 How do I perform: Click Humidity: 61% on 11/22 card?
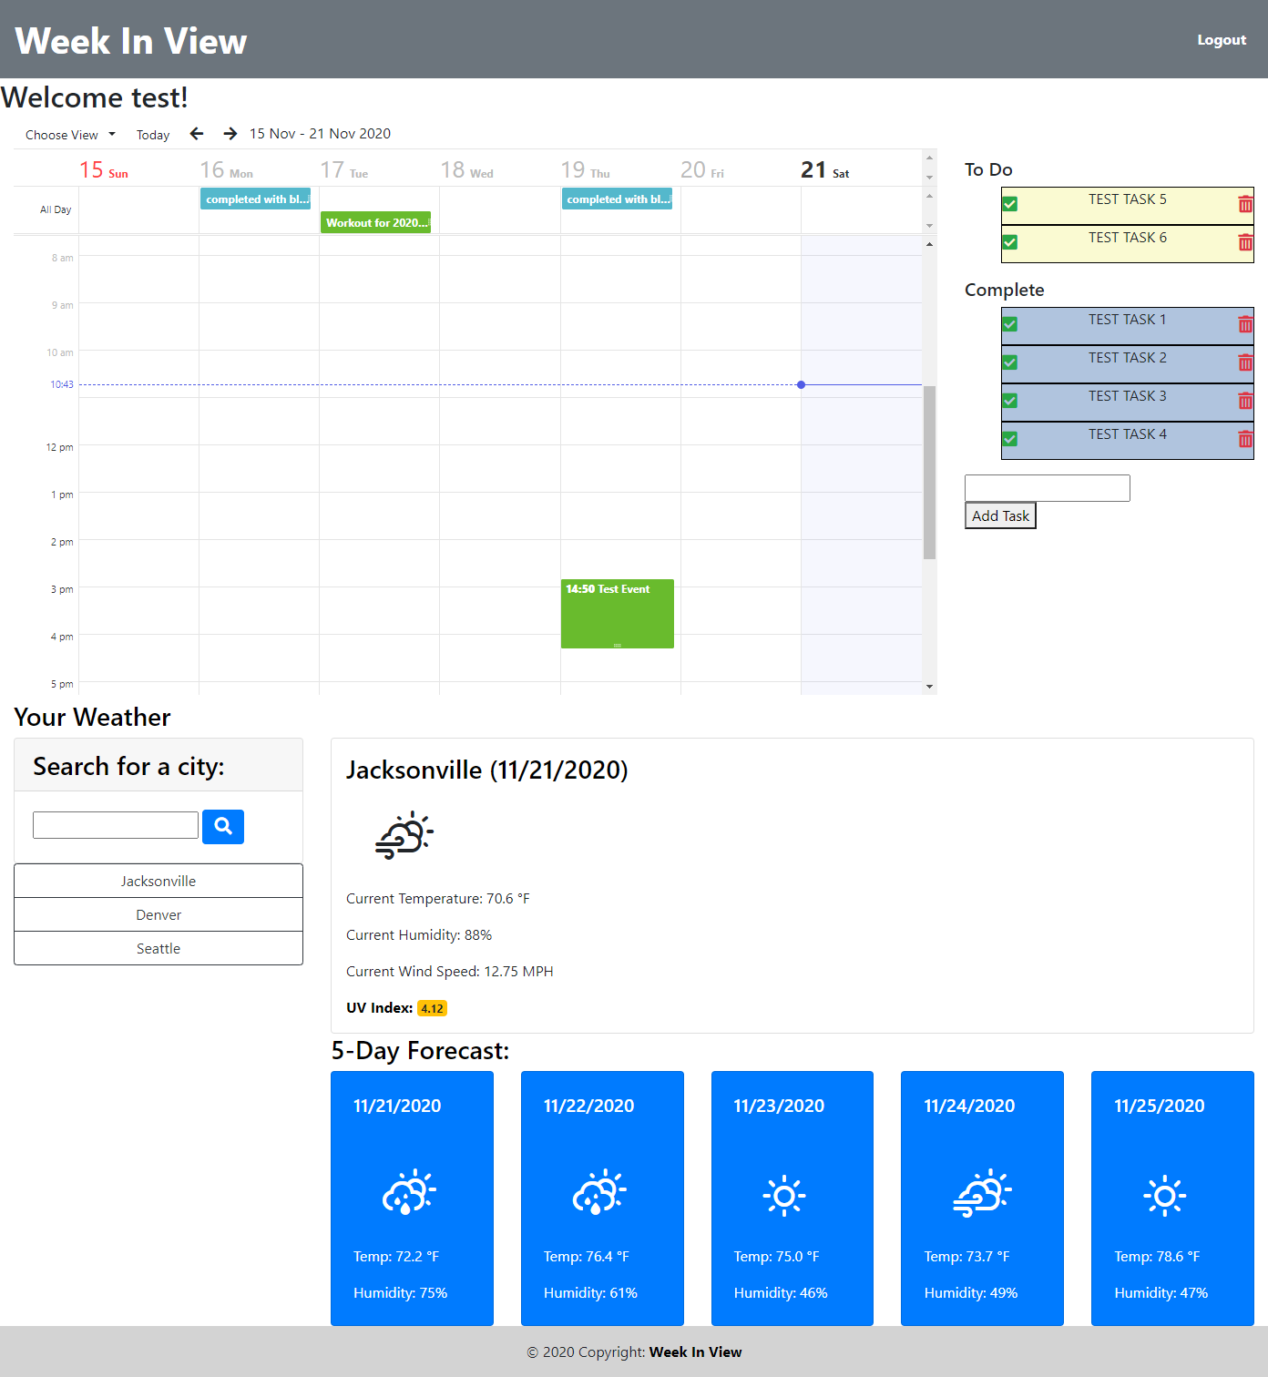[590, 1293]
